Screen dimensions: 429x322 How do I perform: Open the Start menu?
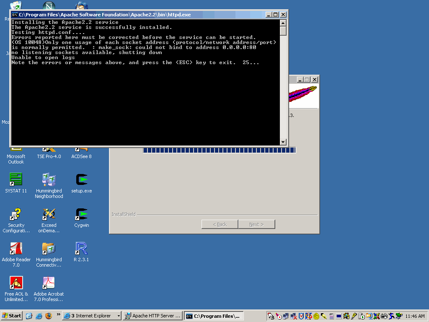pos(11,316)
